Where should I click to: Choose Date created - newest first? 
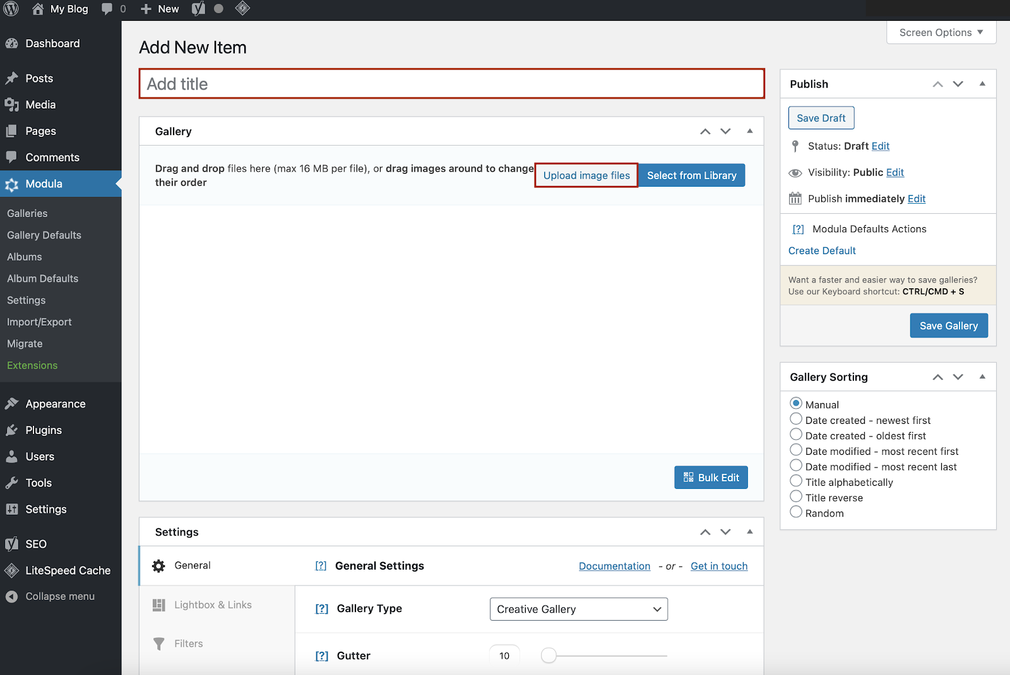(x=796, y=420)
